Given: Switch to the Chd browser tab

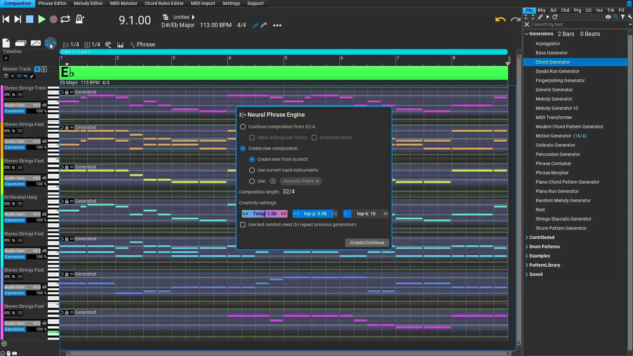Looking at the screenshot, I should point(565,10).
